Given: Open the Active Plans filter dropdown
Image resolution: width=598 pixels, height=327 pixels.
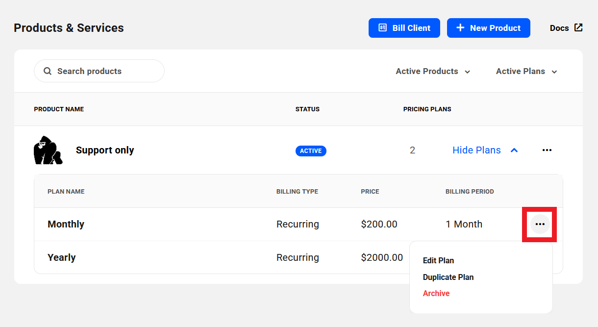Looking at the screenshot, I should pyautogui.click(x=526, y=72).
